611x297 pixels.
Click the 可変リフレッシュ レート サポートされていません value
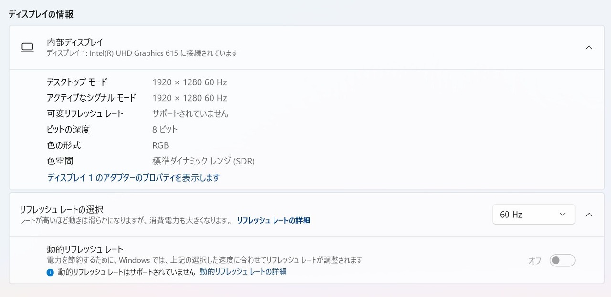pyautogui.click(x=190, y=113)
